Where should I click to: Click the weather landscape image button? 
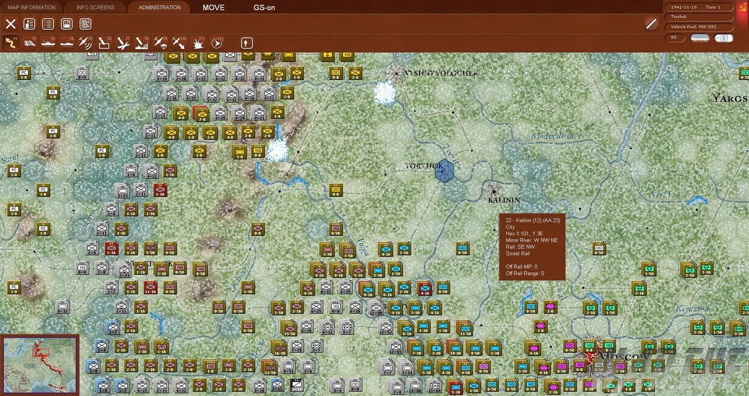pos(700,38)
